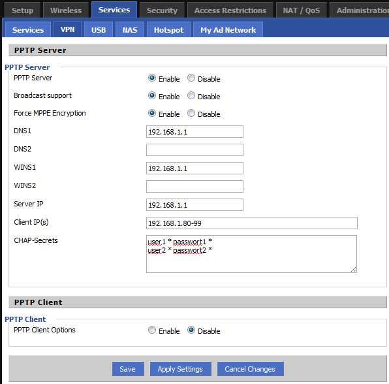This screenshot has height=384, width=389.
Task: Go to Access Restrictions tab
Action: [230, 10]
